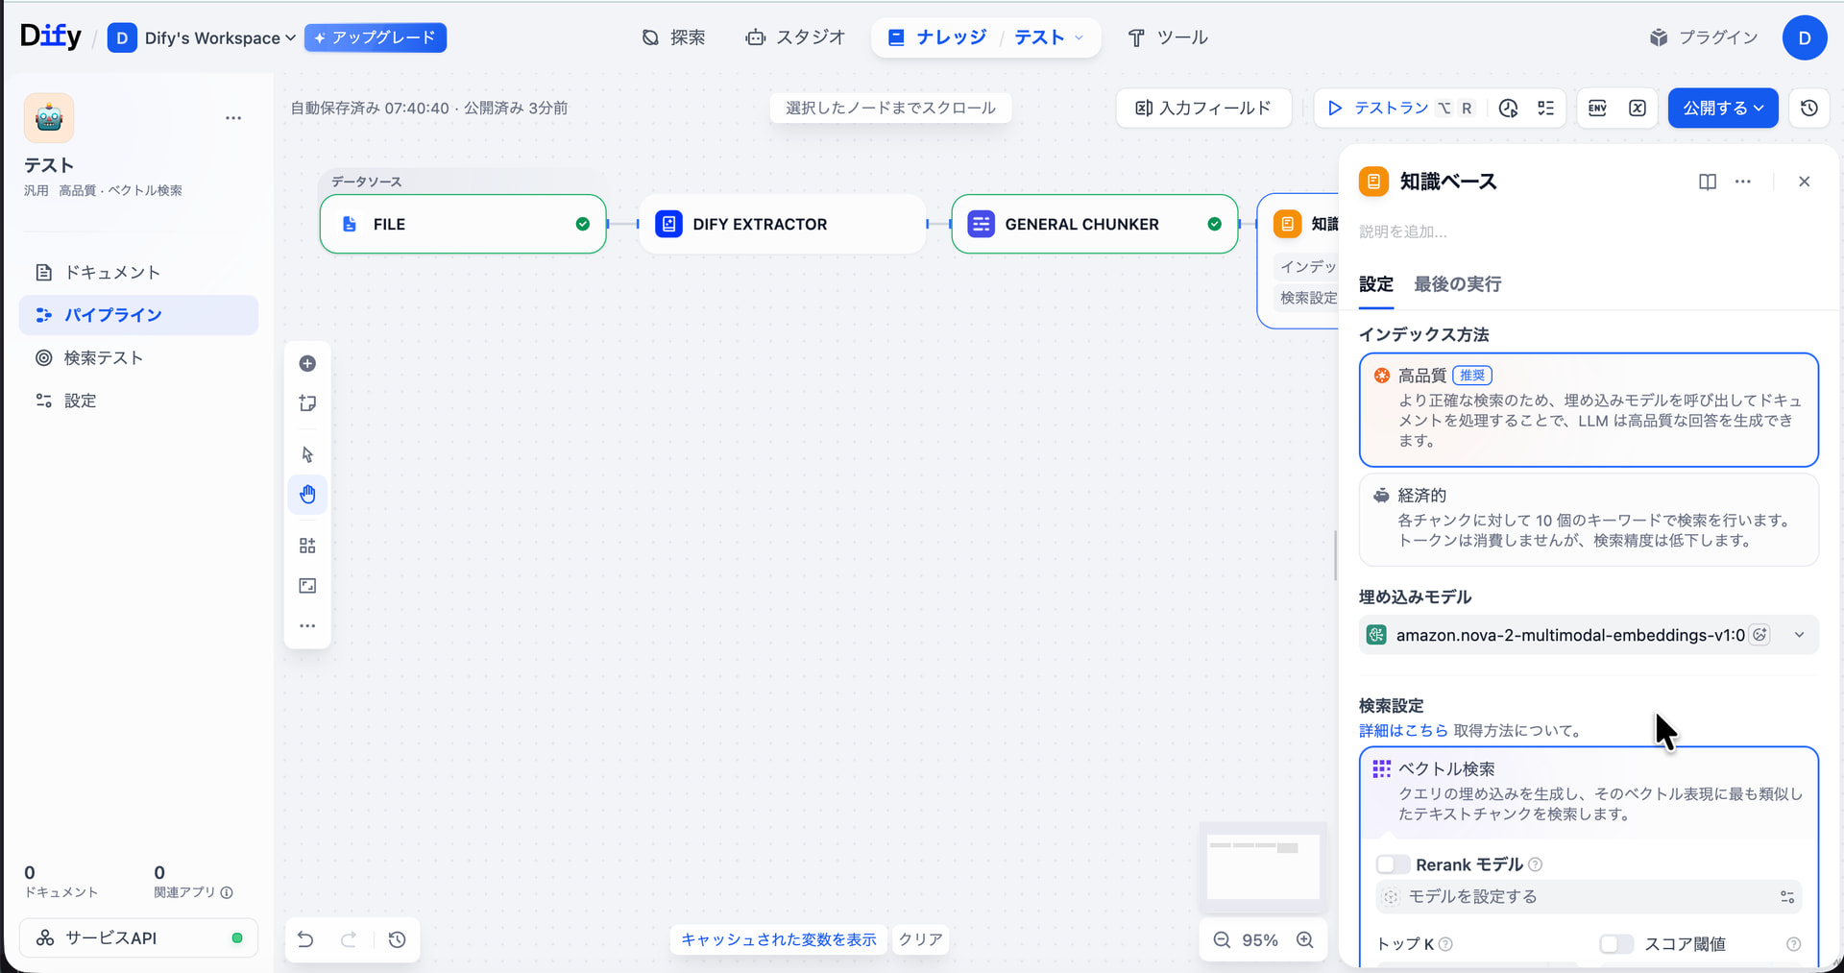The width and height of the screenshot is (1844, 973).
Task: Expand the テスト knowledge base switcher
Action: (x=1049, y=37)
